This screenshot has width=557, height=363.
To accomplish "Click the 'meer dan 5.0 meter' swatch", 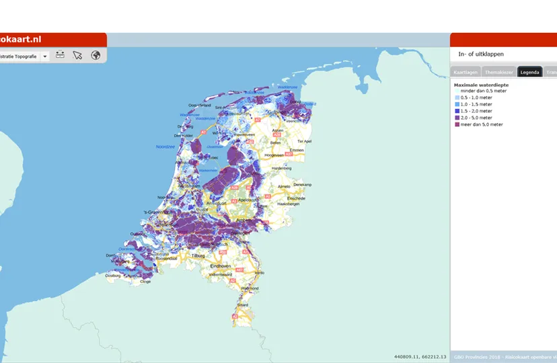I will click(x=457, y=124).
